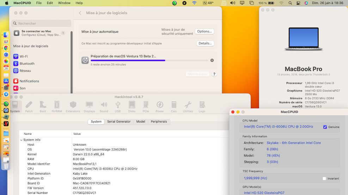Open the File menu
The image size is (348, 195).
pos(39,3)
